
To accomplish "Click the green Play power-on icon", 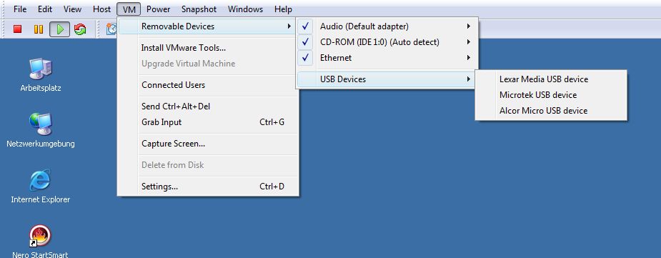I will click(60, 29).
